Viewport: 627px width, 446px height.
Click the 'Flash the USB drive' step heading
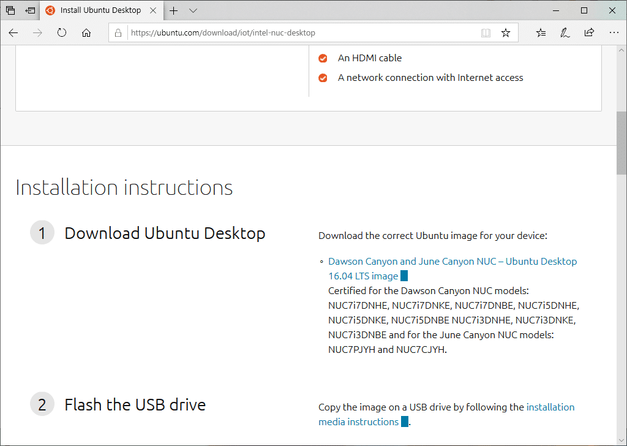coord(135,405)
